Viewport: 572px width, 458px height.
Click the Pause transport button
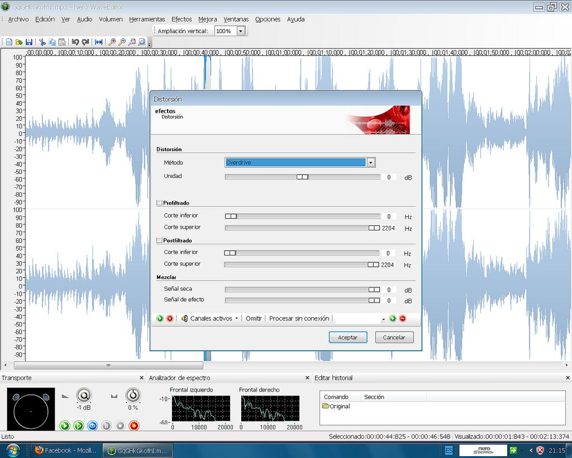106,426
